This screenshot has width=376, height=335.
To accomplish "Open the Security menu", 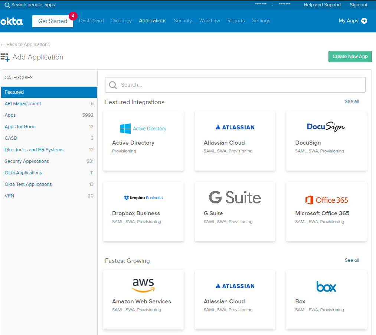I will [183, 21].
